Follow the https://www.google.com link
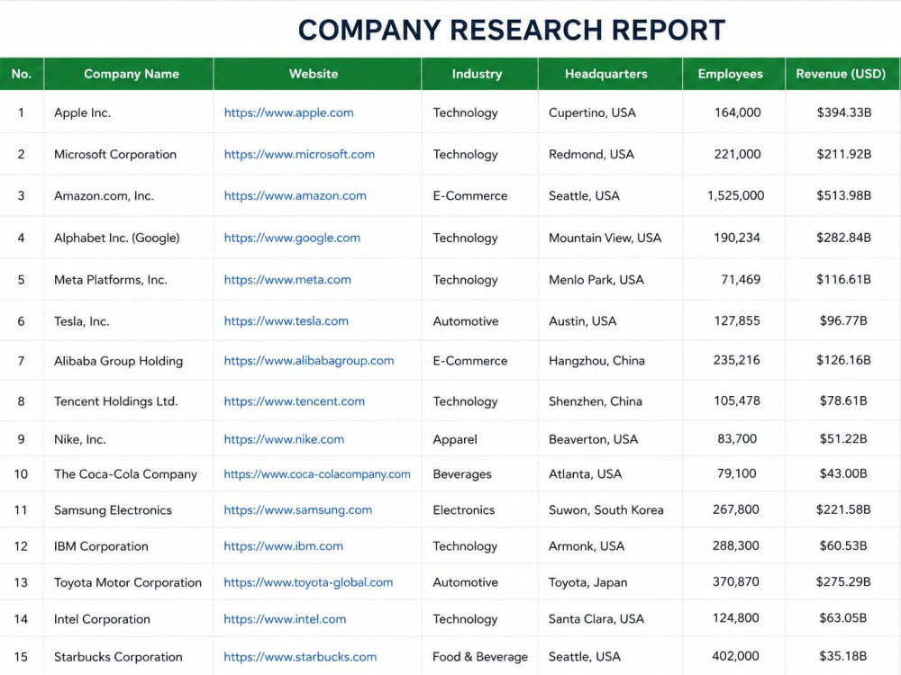 tap(292, 238)
